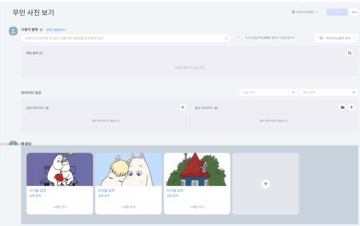Click the round checkmark icon beside utterance input
This screenshot has width=360, height=226.
coord(238,38)
